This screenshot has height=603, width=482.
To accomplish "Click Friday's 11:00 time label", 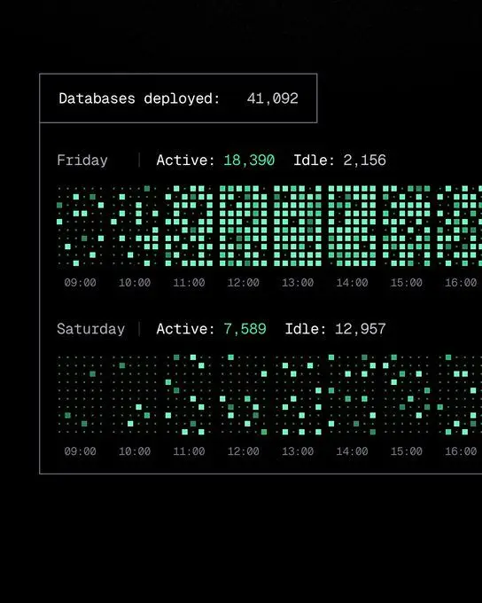I will (x=189, y=283).
